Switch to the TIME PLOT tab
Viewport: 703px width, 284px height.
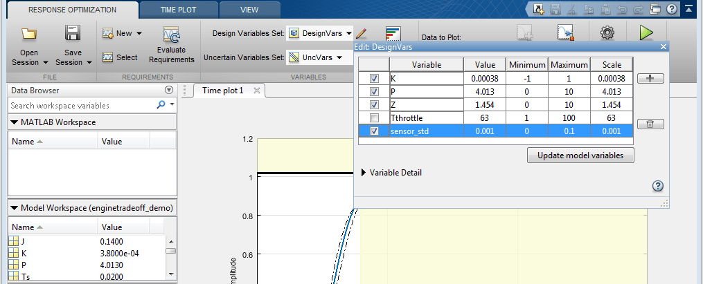point(178,10)
